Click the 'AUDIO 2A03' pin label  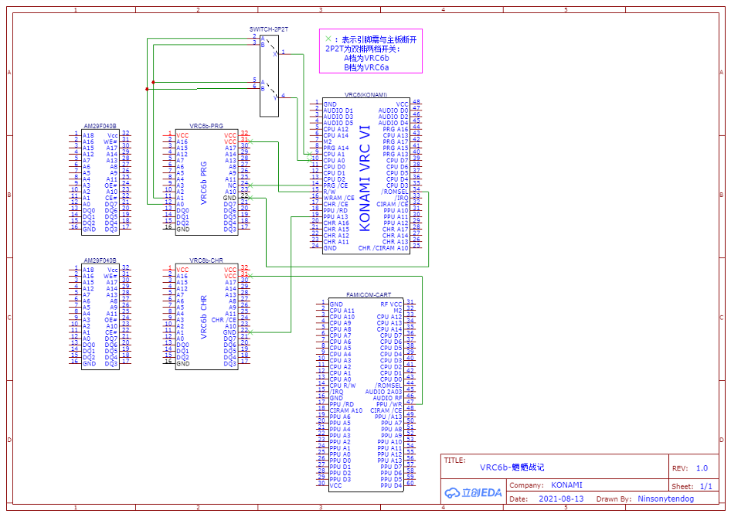click(x=384, y=392)
